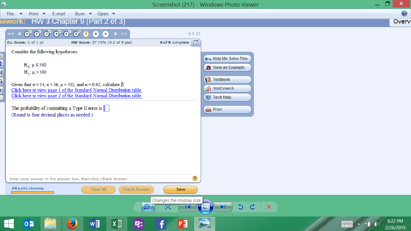Click Help Me Solve This button
The width and height of the screenshot is (411, 231).
click(x=227, y=59)
